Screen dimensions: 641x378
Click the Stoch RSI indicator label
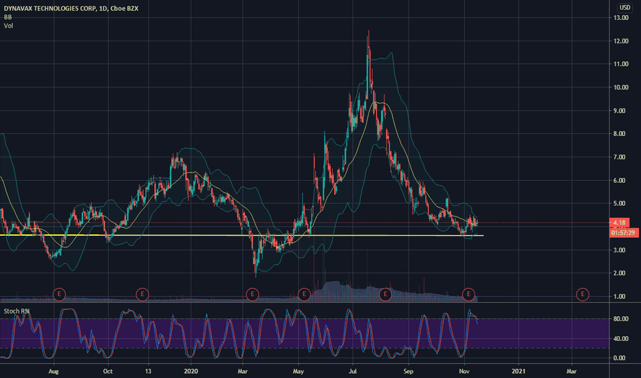point(17,311)
